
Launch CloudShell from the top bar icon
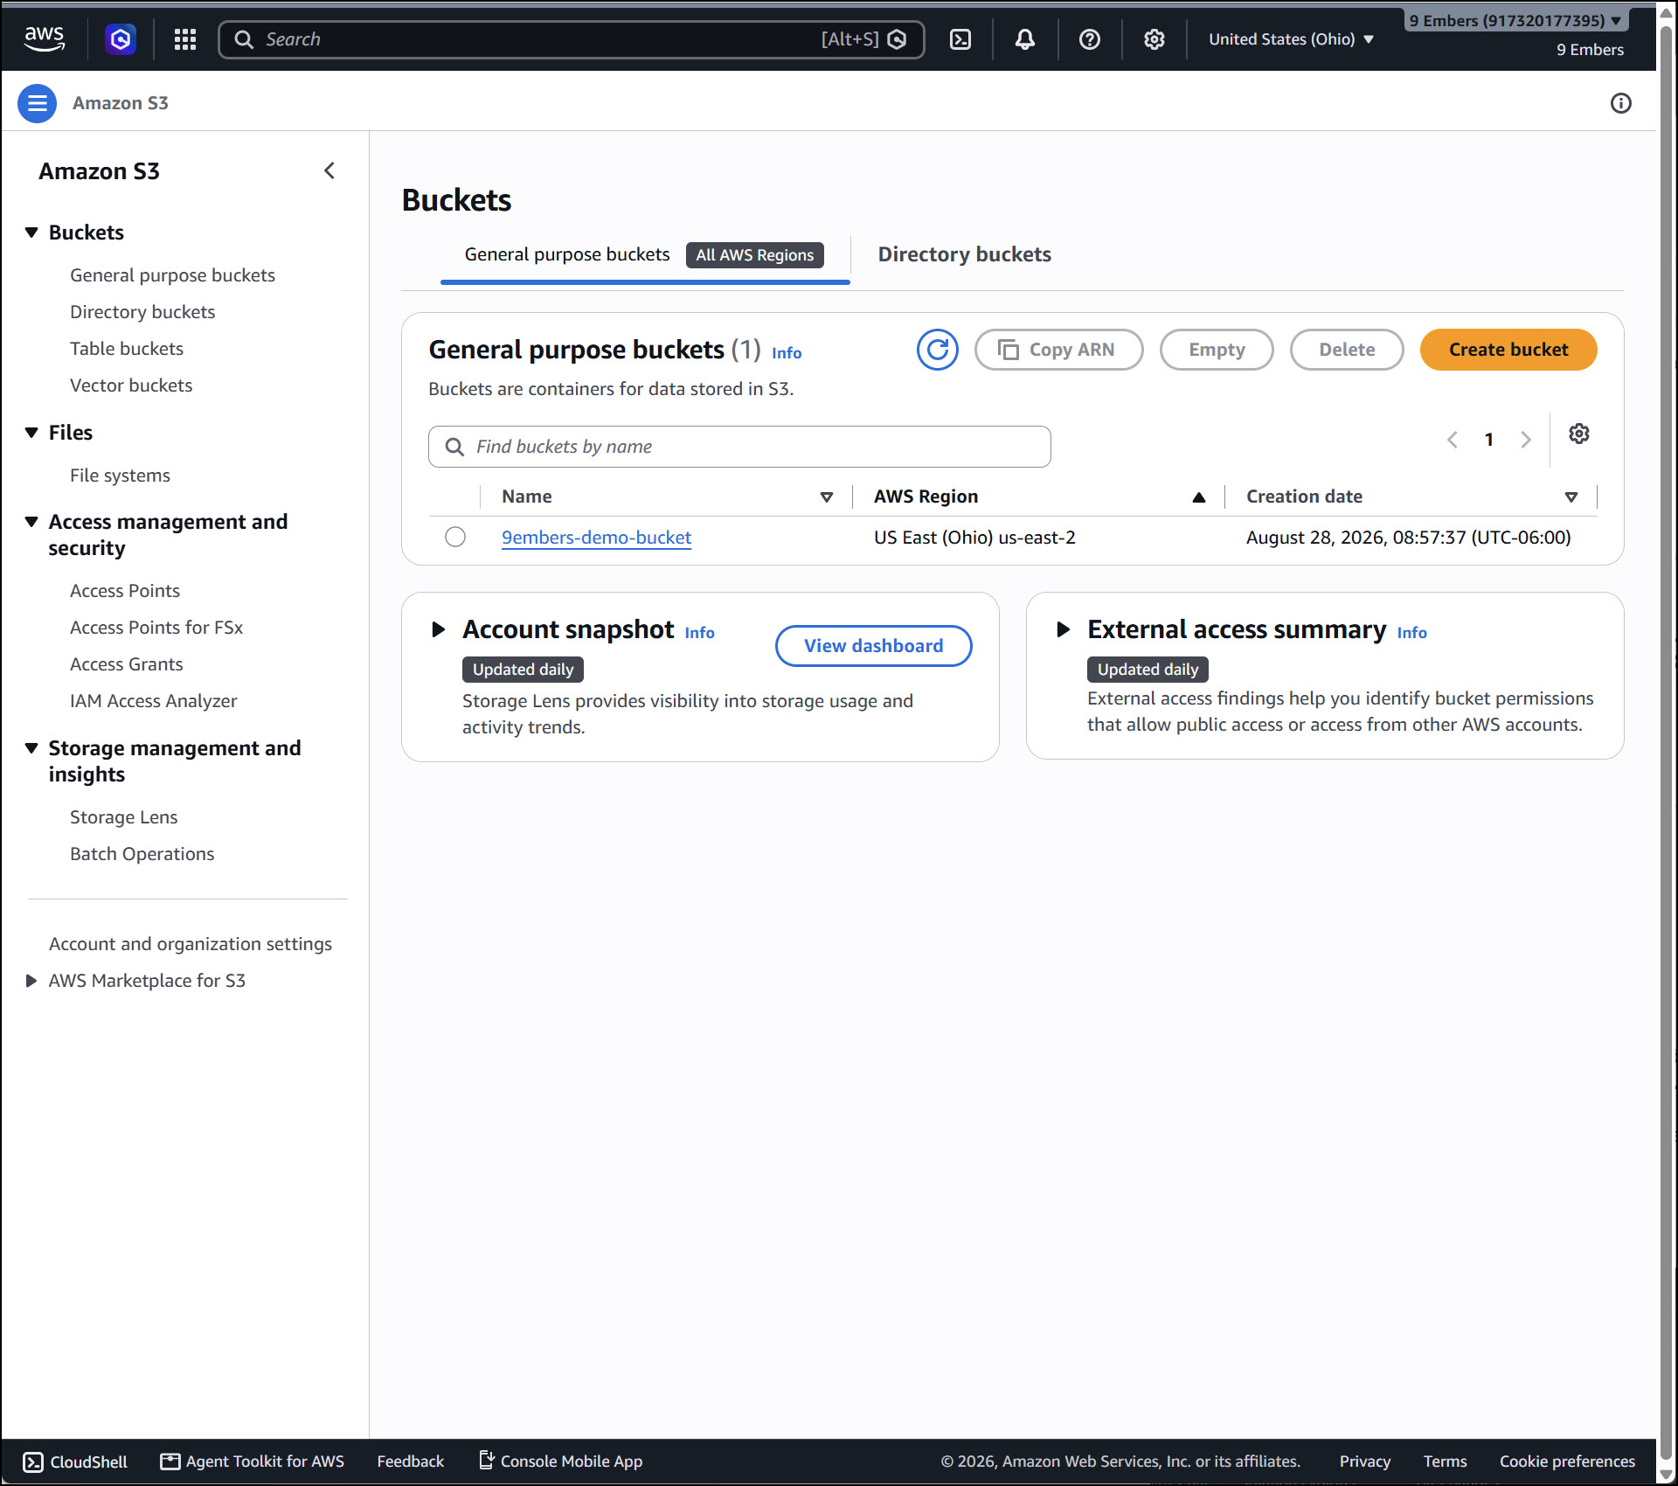(x=960, y=39)
